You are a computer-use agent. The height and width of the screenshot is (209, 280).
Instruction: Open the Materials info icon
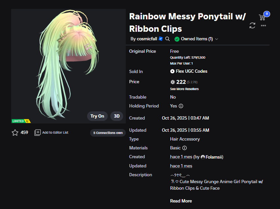point(184,148)
